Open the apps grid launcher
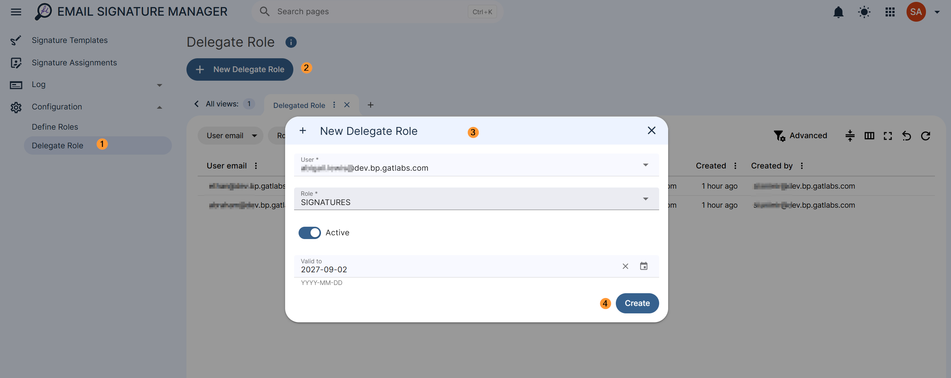The image size is (951, 378). pyautogui.click(x=890, y=12)
